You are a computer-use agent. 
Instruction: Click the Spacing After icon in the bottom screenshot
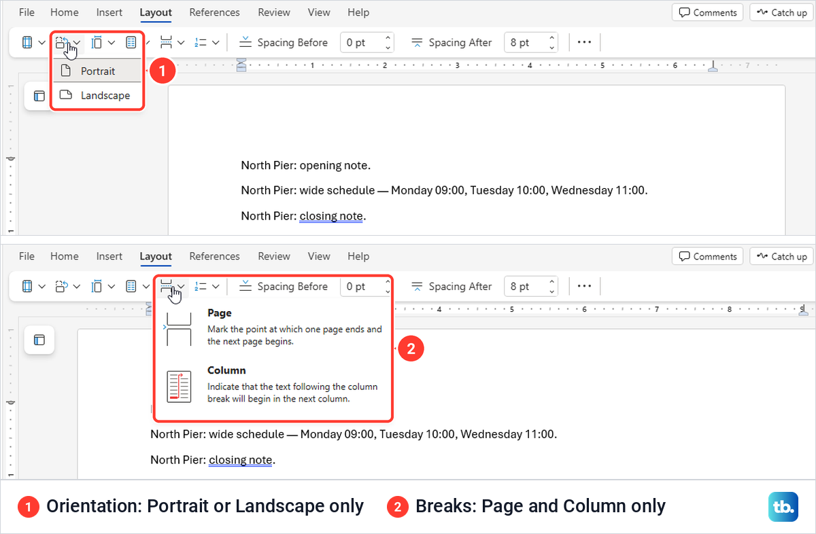[x=418, y=286]
